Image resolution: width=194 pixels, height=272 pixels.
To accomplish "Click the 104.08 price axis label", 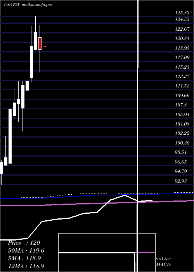I will pyautogui.click(x=182, y=124).
